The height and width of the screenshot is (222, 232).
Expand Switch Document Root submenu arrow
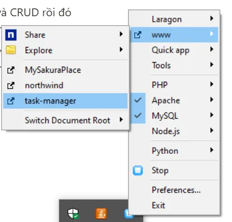coord(121,120)
